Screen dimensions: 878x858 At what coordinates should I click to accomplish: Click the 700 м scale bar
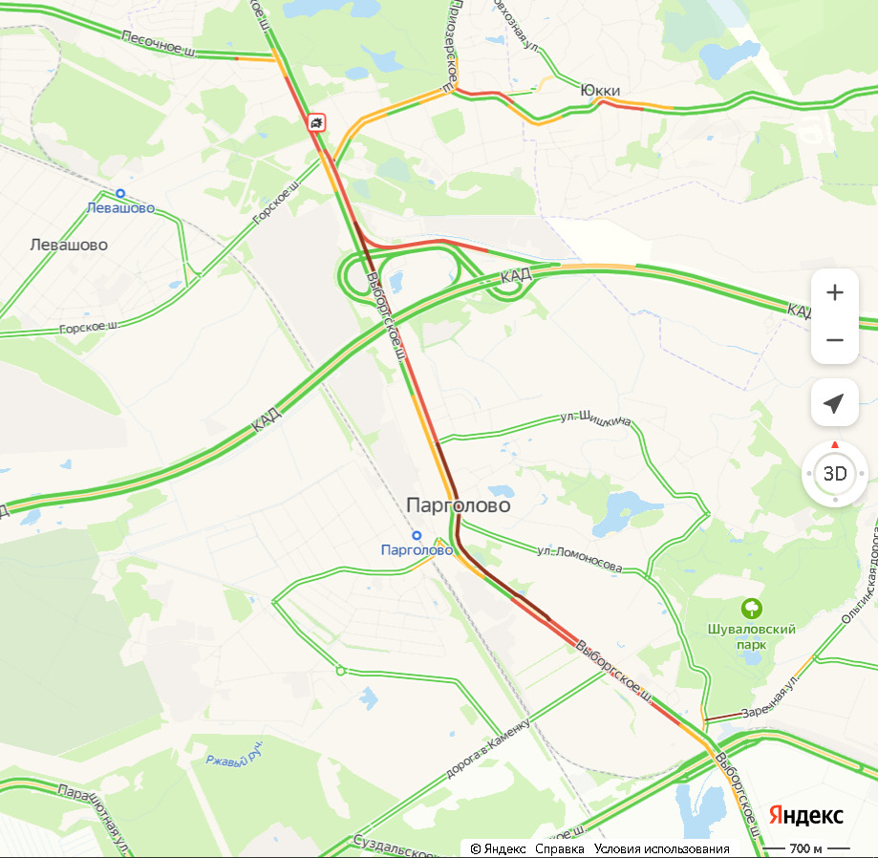pyautogui.click(x=805, y=848)
